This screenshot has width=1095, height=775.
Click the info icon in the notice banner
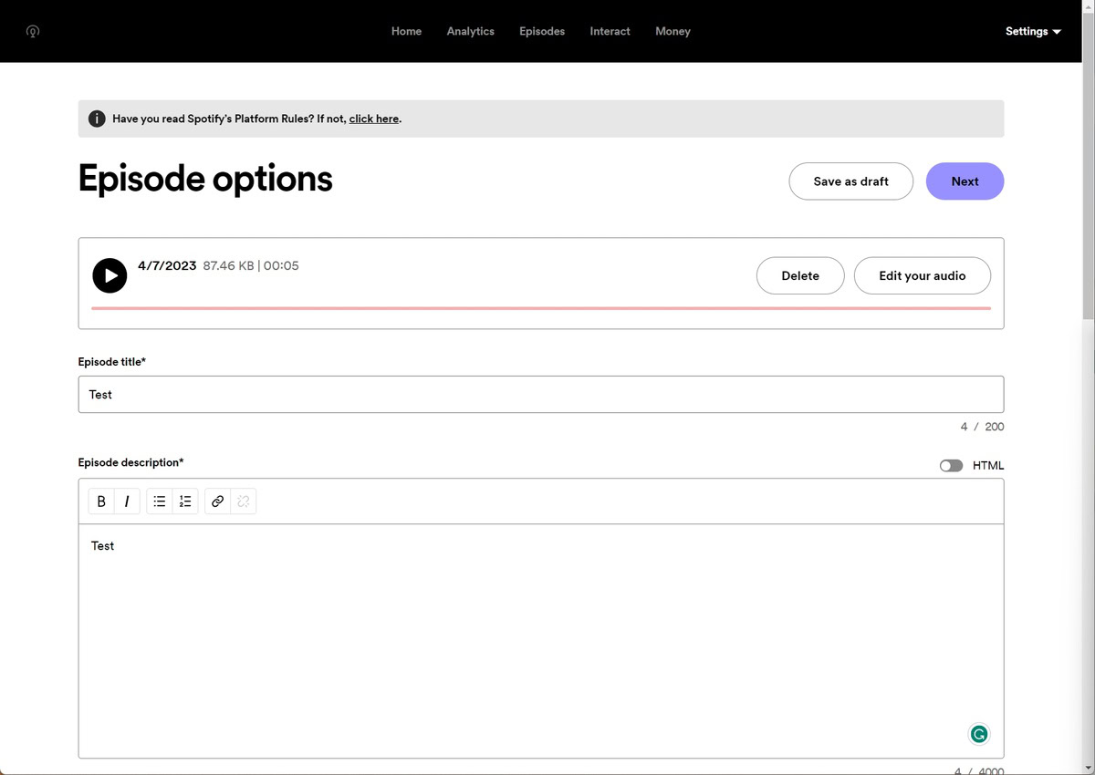click(97, 119)
